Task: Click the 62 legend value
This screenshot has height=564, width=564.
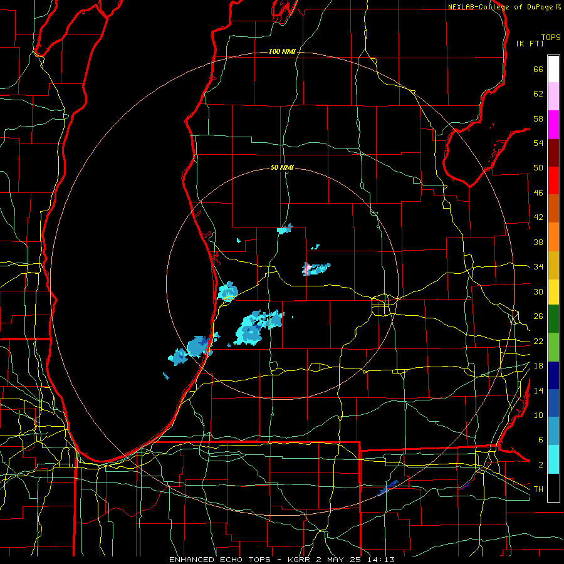Action: click(x=538, y=94)
